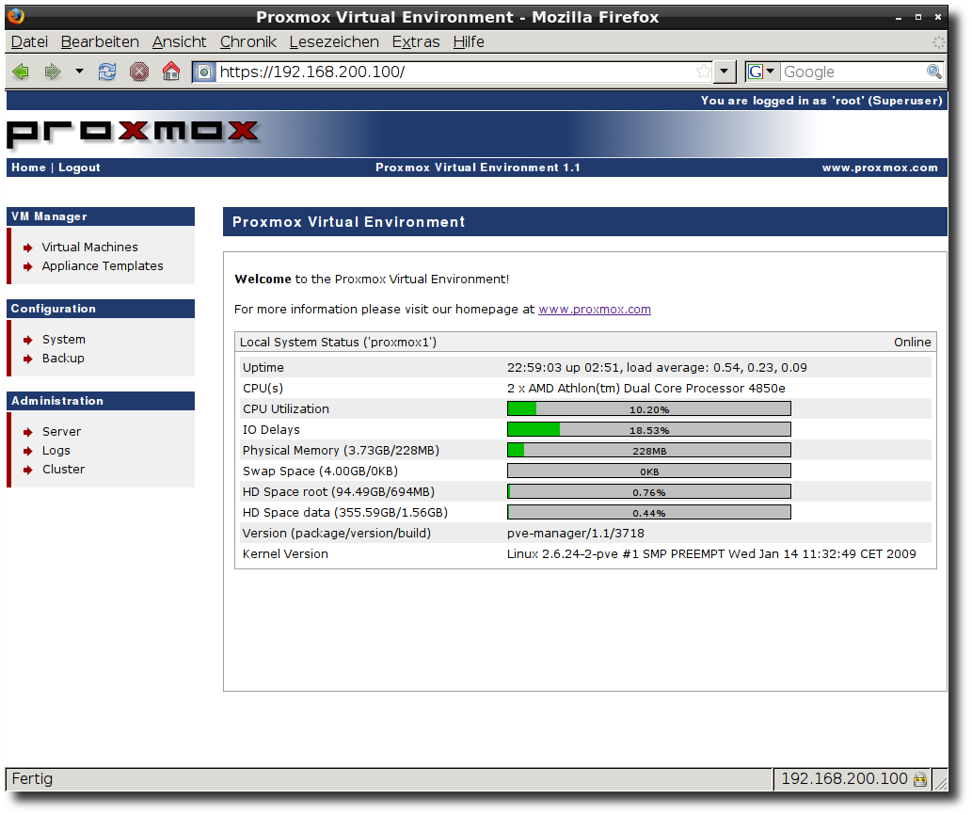Image resolution: width=972 pixels, height=815 pixels.
Task: Select Appliance Templates in sidebar
Action: coord(103,266)
